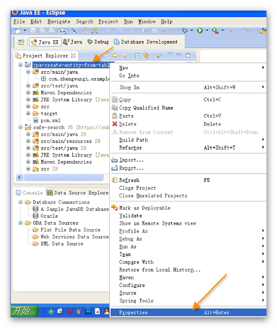
Task: Click the Windows Start button
Action: pyautogui.click(x=24, y=311)
